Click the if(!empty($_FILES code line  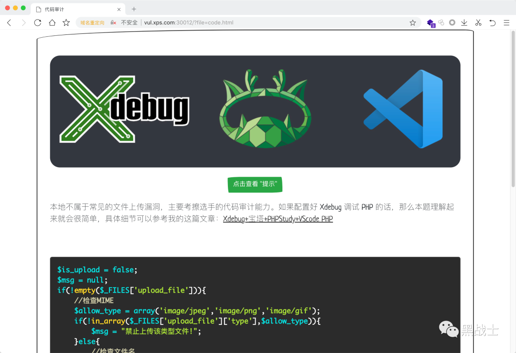click(132, 290)
